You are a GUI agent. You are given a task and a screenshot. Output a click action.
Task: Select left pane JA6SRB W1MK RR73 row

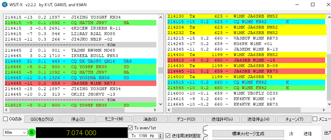pyautogui.click(x=80, y=83)
